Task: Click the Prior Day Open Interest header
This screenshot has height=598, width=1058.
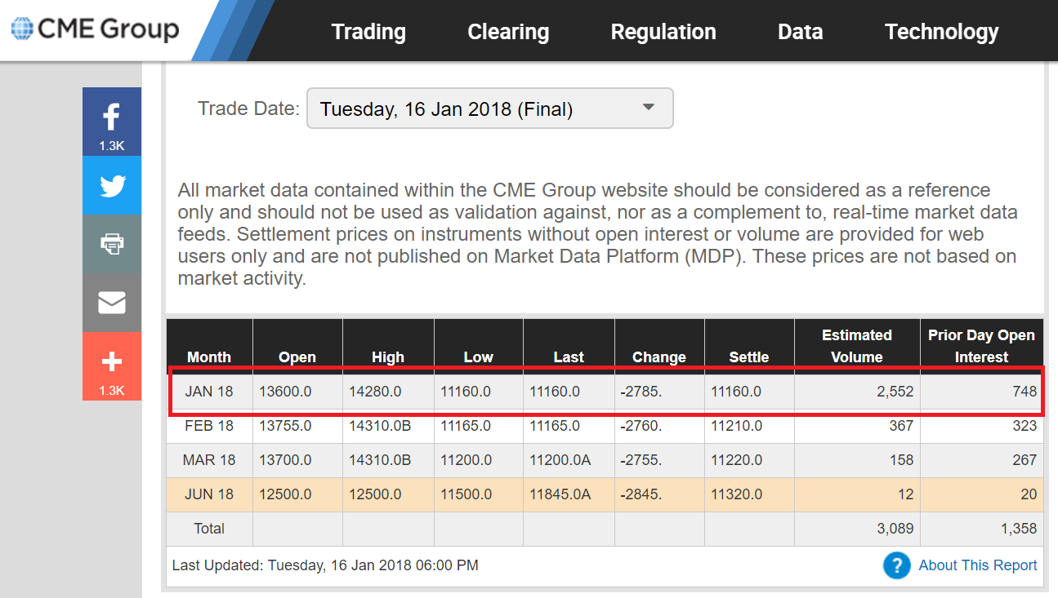Action: coord(981,346)
